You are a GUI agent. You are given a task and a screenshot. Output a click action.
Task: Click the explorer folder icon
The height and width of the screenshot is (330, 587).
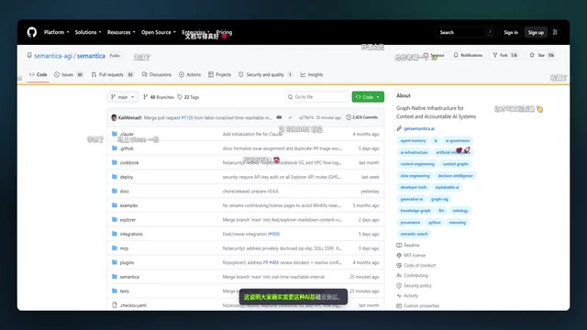pyautogui.click(x=115, y=219)
